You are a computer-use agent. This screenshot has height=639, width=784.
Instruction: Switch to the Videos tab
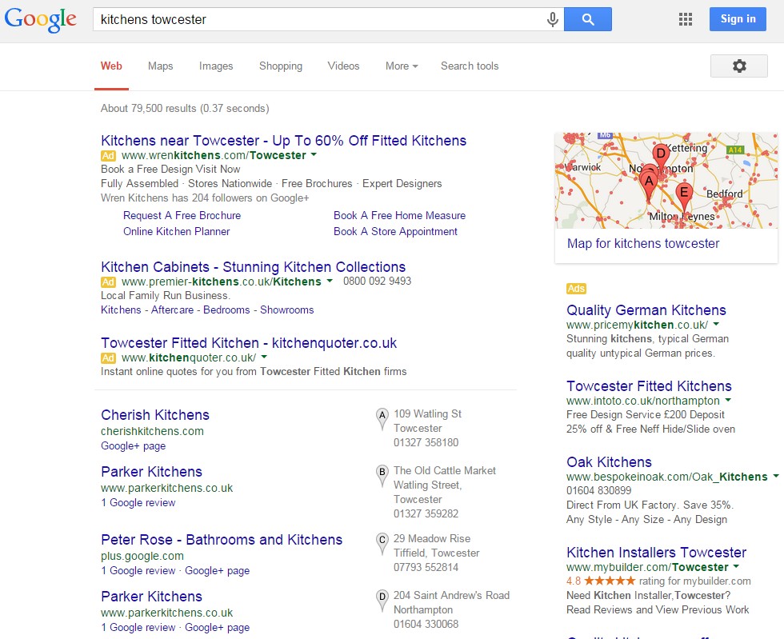(x=343, y=66)
